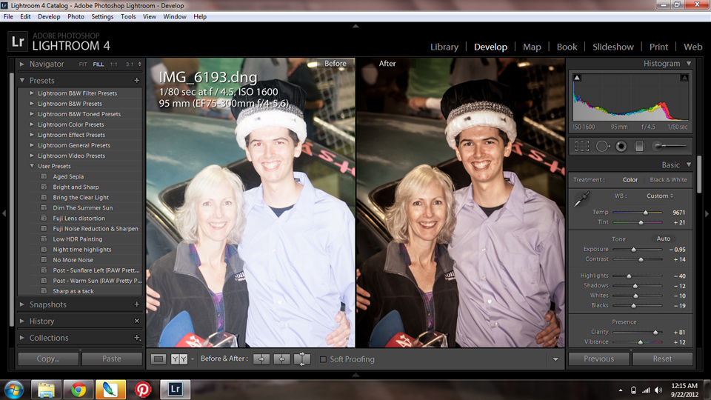Activate the Red Eye Correction tool
This screenshot has width=711, height=400.
coord(621,147)
